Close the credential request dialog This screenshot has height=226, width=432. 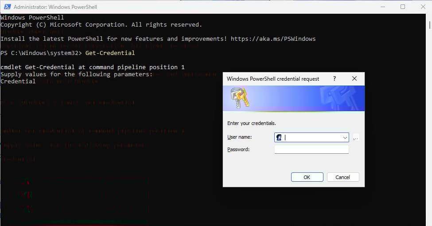354,79
